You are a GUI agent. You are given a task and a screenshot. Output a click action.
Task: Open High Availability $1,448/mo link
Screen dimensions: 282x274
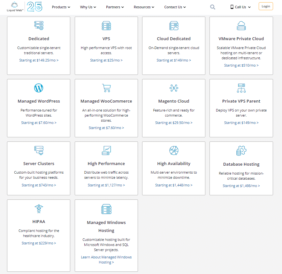coord(174,185)
